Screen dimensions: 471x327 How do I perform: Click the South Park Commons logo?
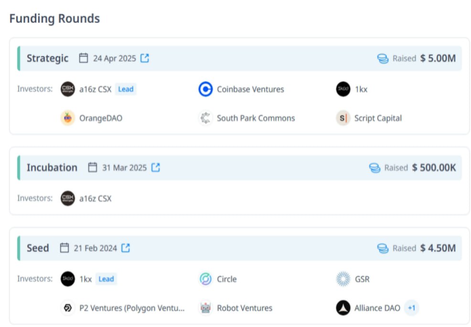pos(205,118)
